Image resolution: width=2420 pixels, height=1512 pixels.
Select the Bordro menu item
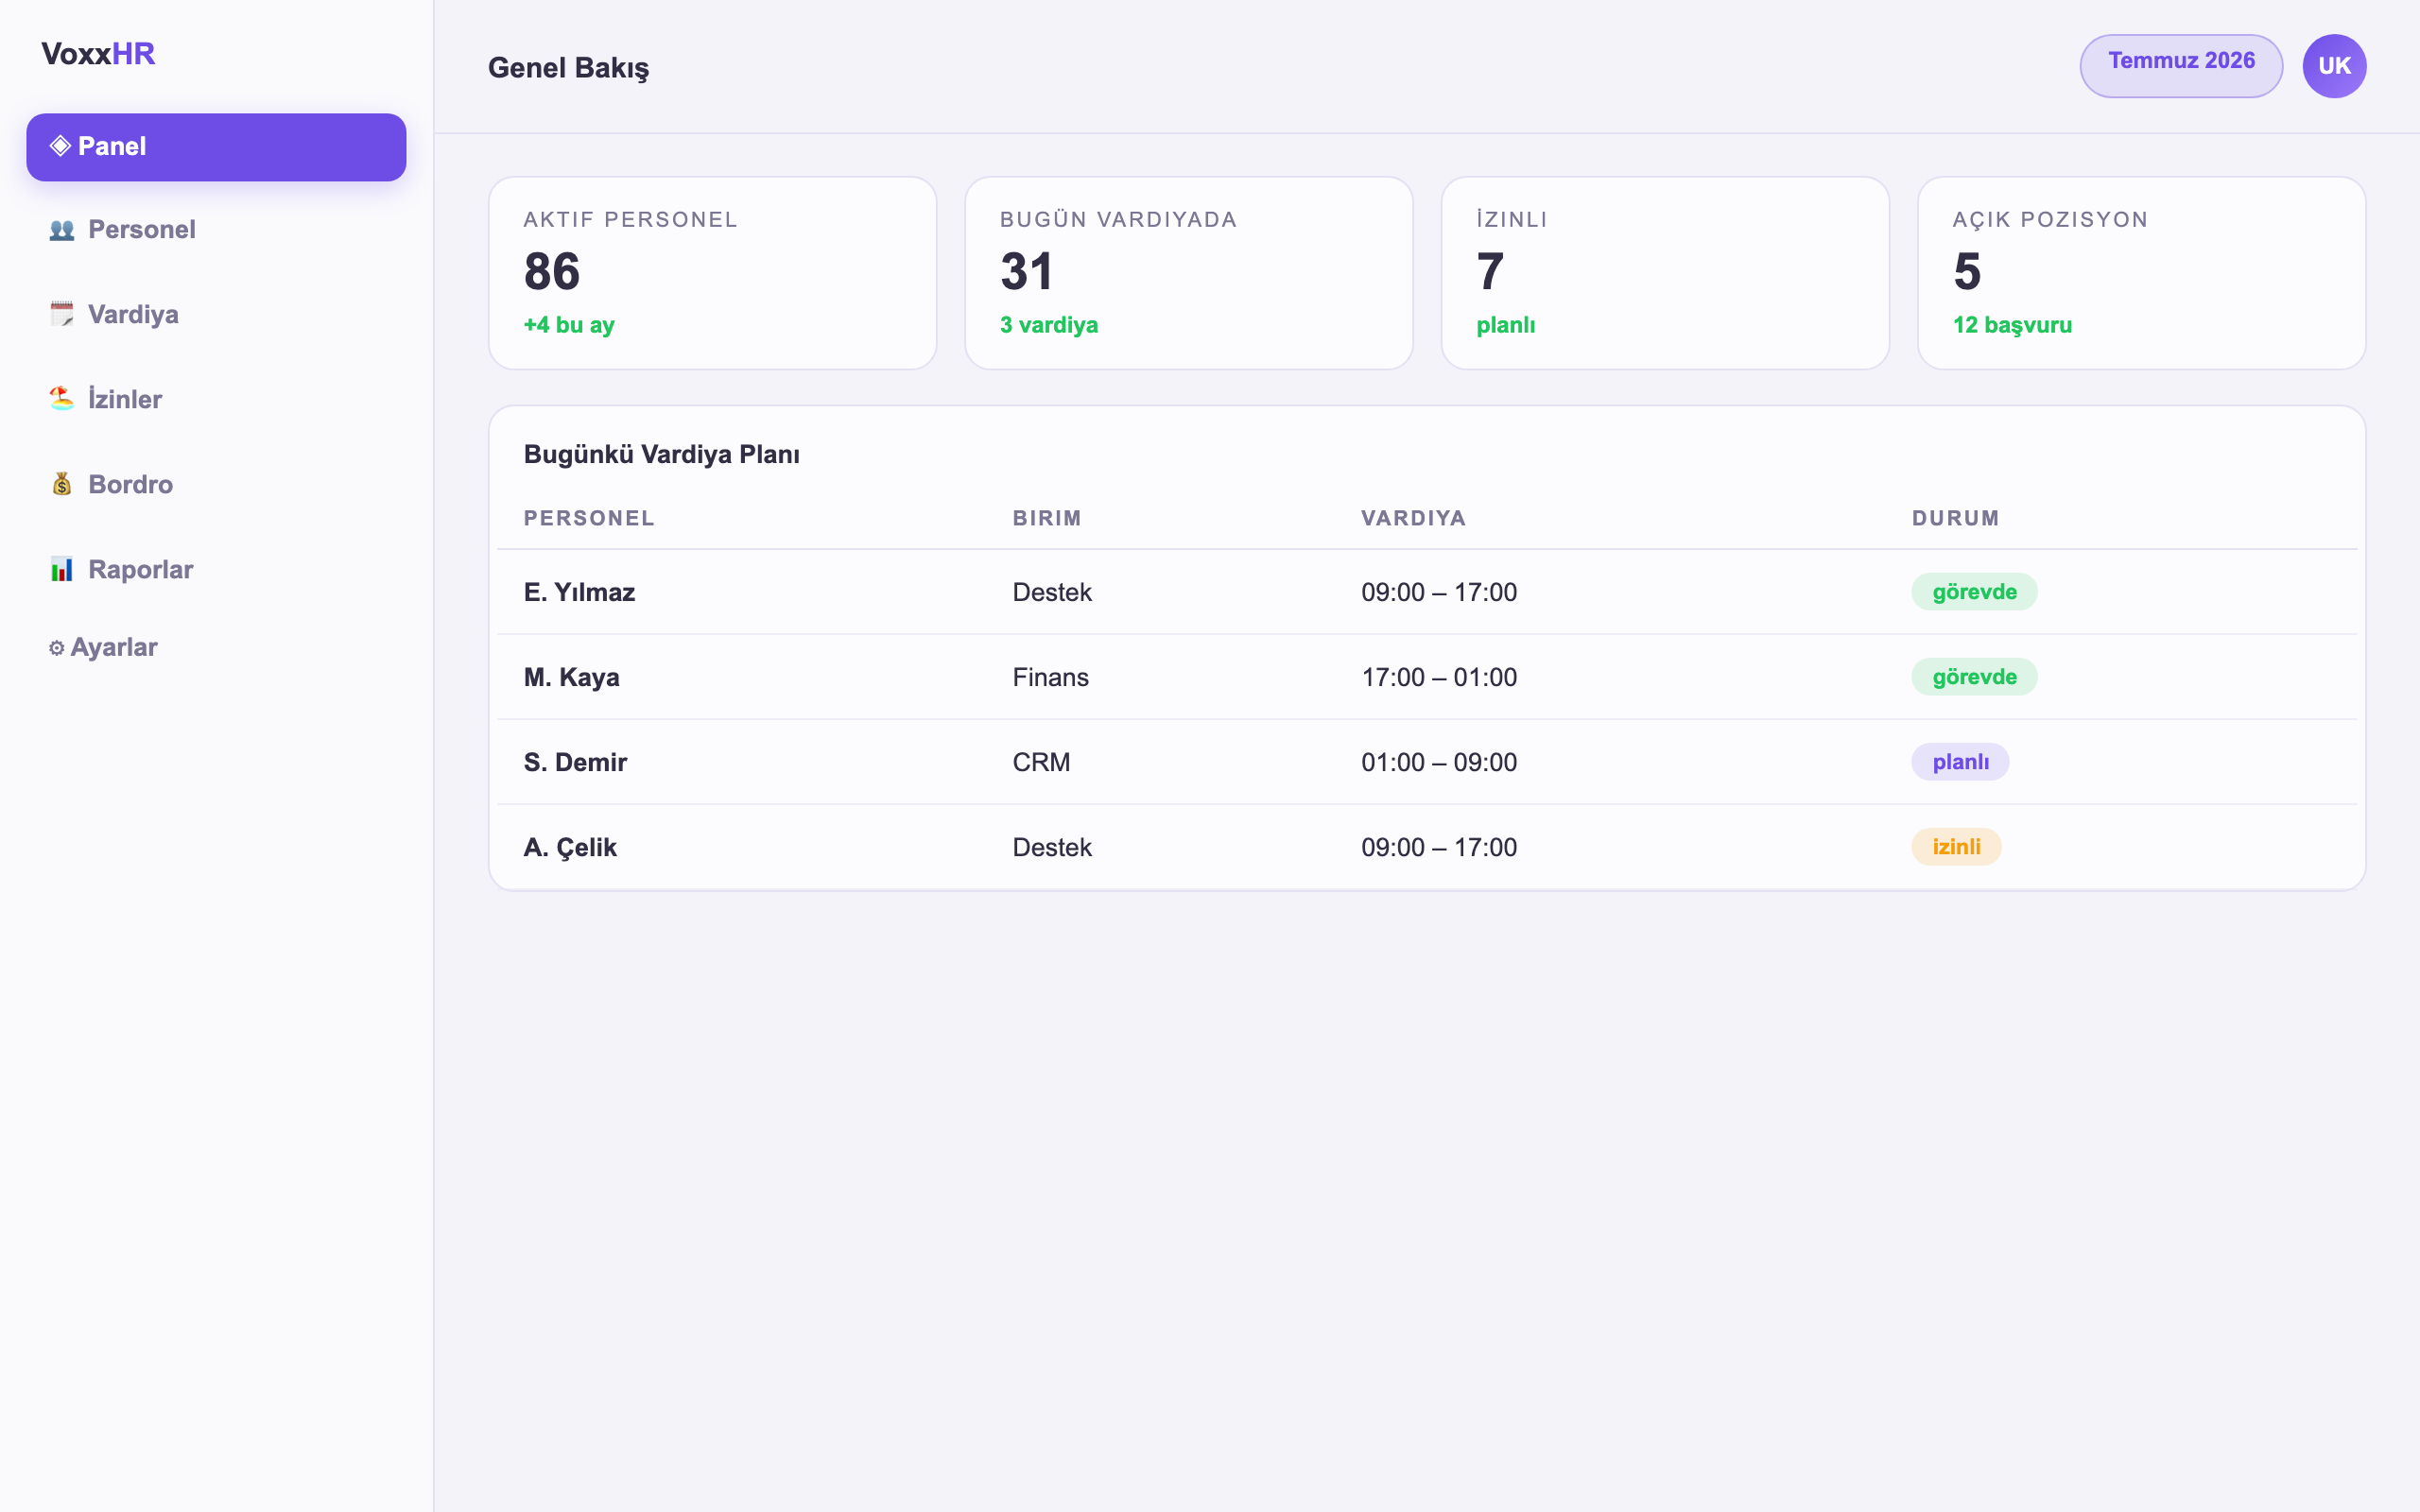pos(216,484)
